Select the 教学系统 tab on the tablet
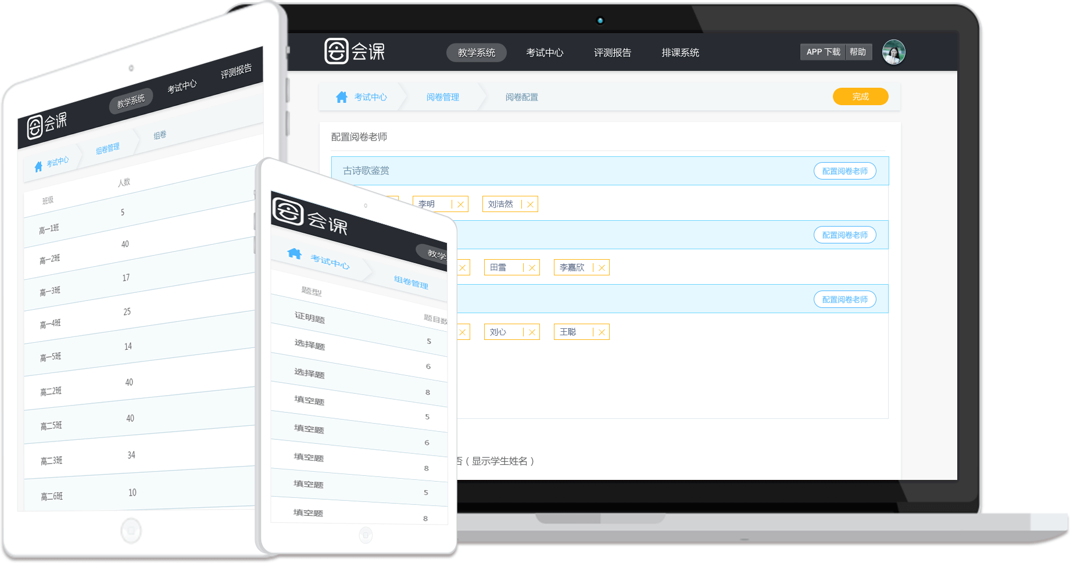 coord(131,101)
